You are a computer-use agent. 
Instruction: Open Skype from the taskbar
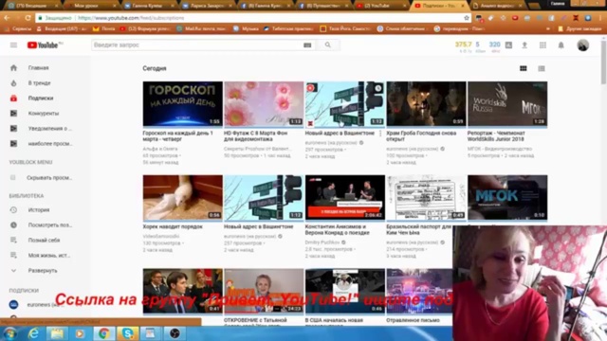[127, 333]
